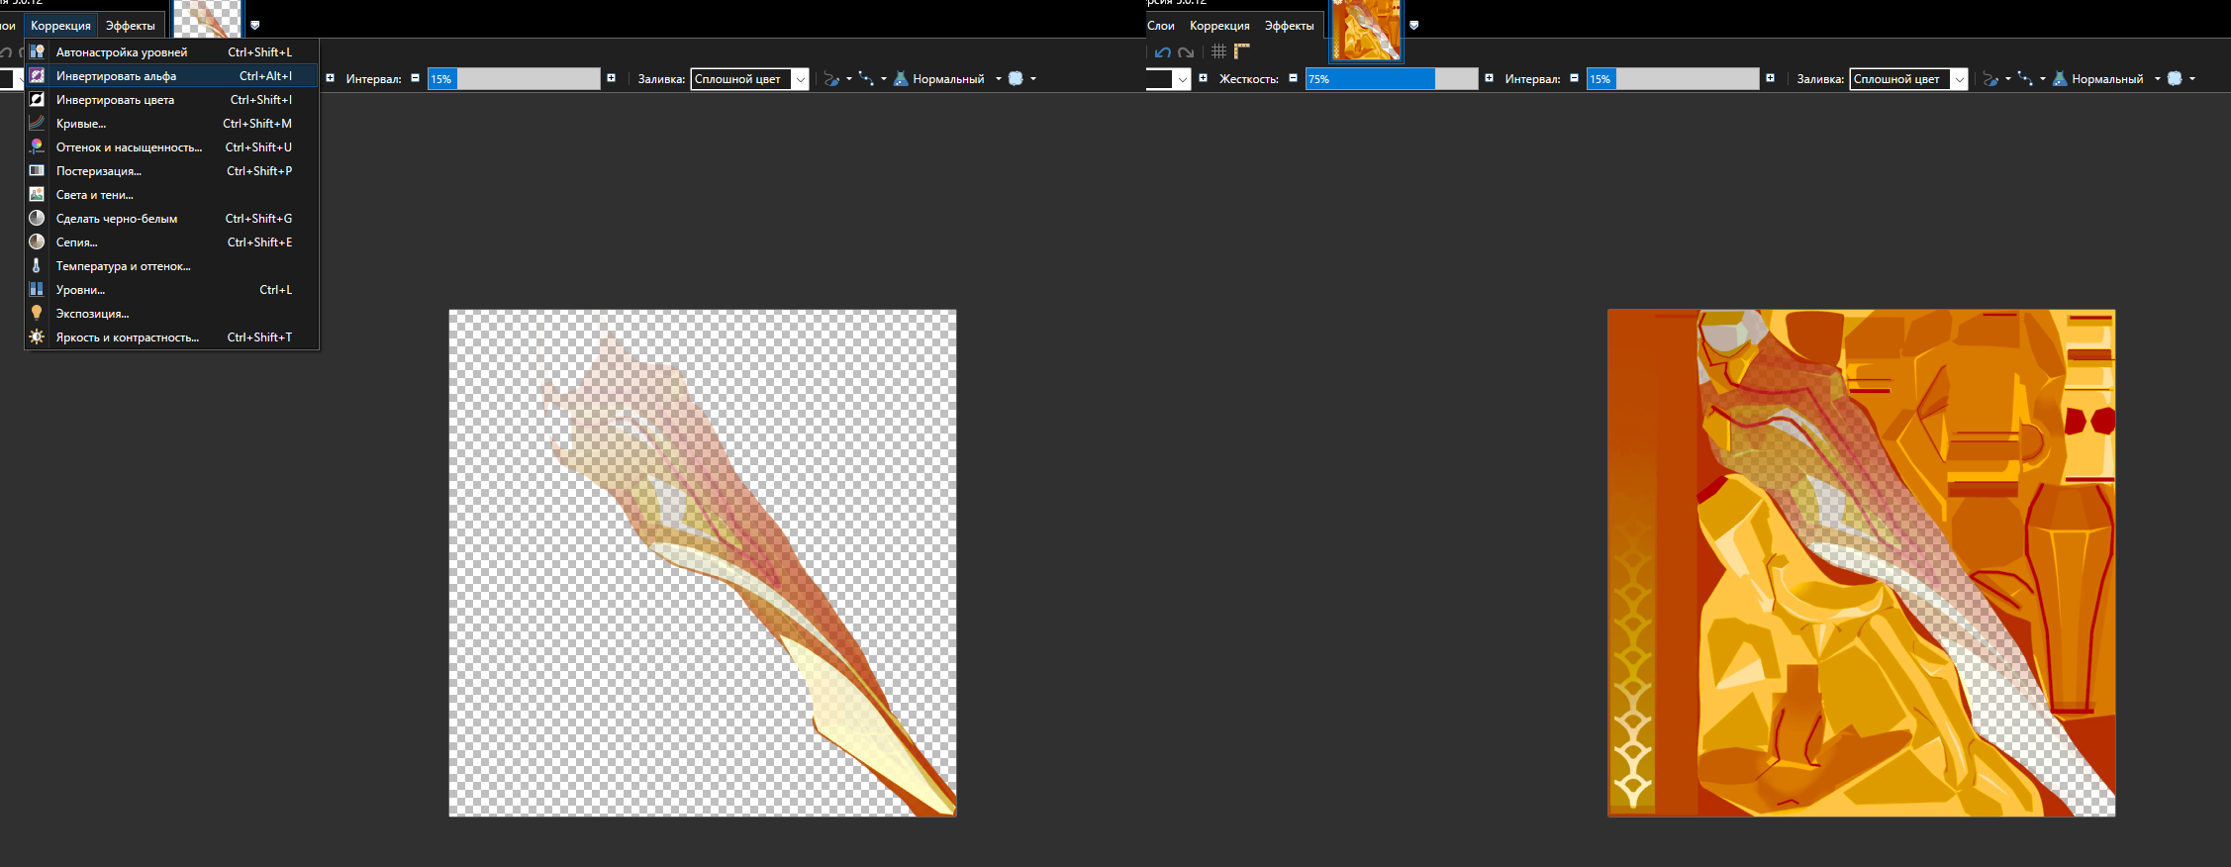Image resolution: width=2231 pixels, height=867 pixels.
Task: Click the curves icon next to Кривые
Action: (37, 123)
